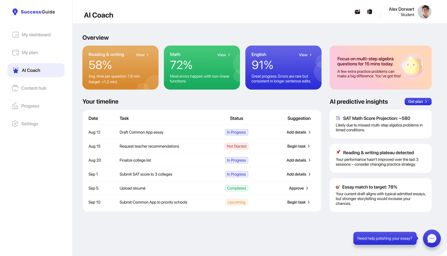Image resolution: width=447 pixels, height=256 pixels.
Task: Go to the My plan menu item
Action: tap(30, 53)
